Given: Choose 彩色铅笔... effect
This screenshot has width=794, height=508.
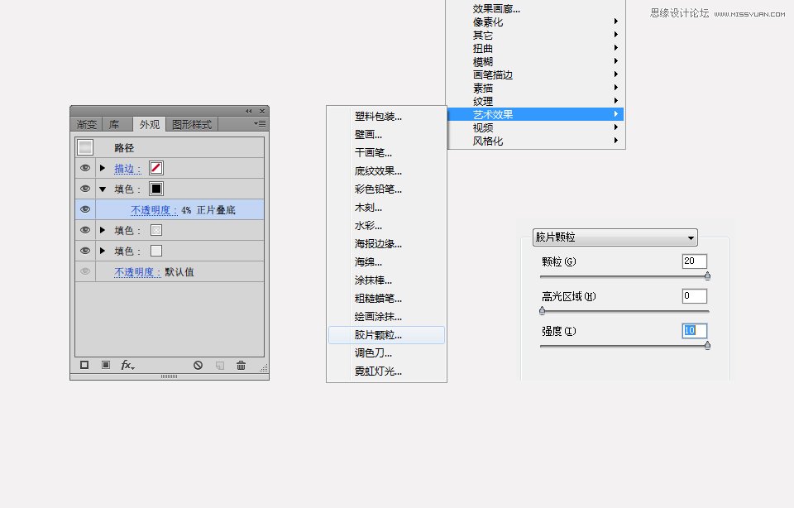Looking at the screenshot, I should 386,189.
